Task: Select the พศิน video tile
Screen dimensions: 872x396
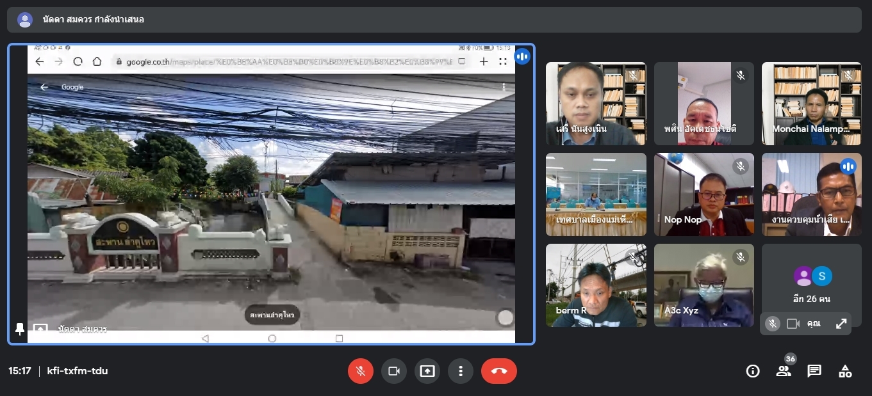Action: tap(703, 104)
